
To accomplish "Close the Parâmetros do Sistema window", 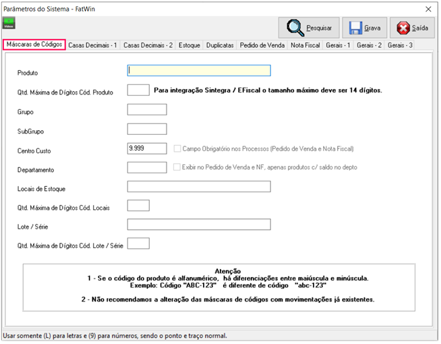I will click(428, 8).
